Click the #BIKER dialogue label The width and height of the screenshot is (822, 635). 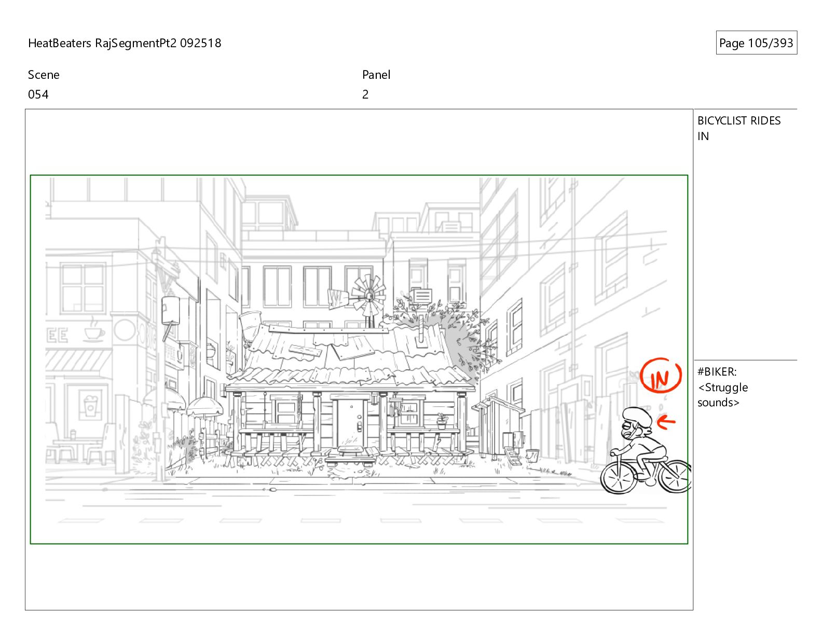[717, 372]
